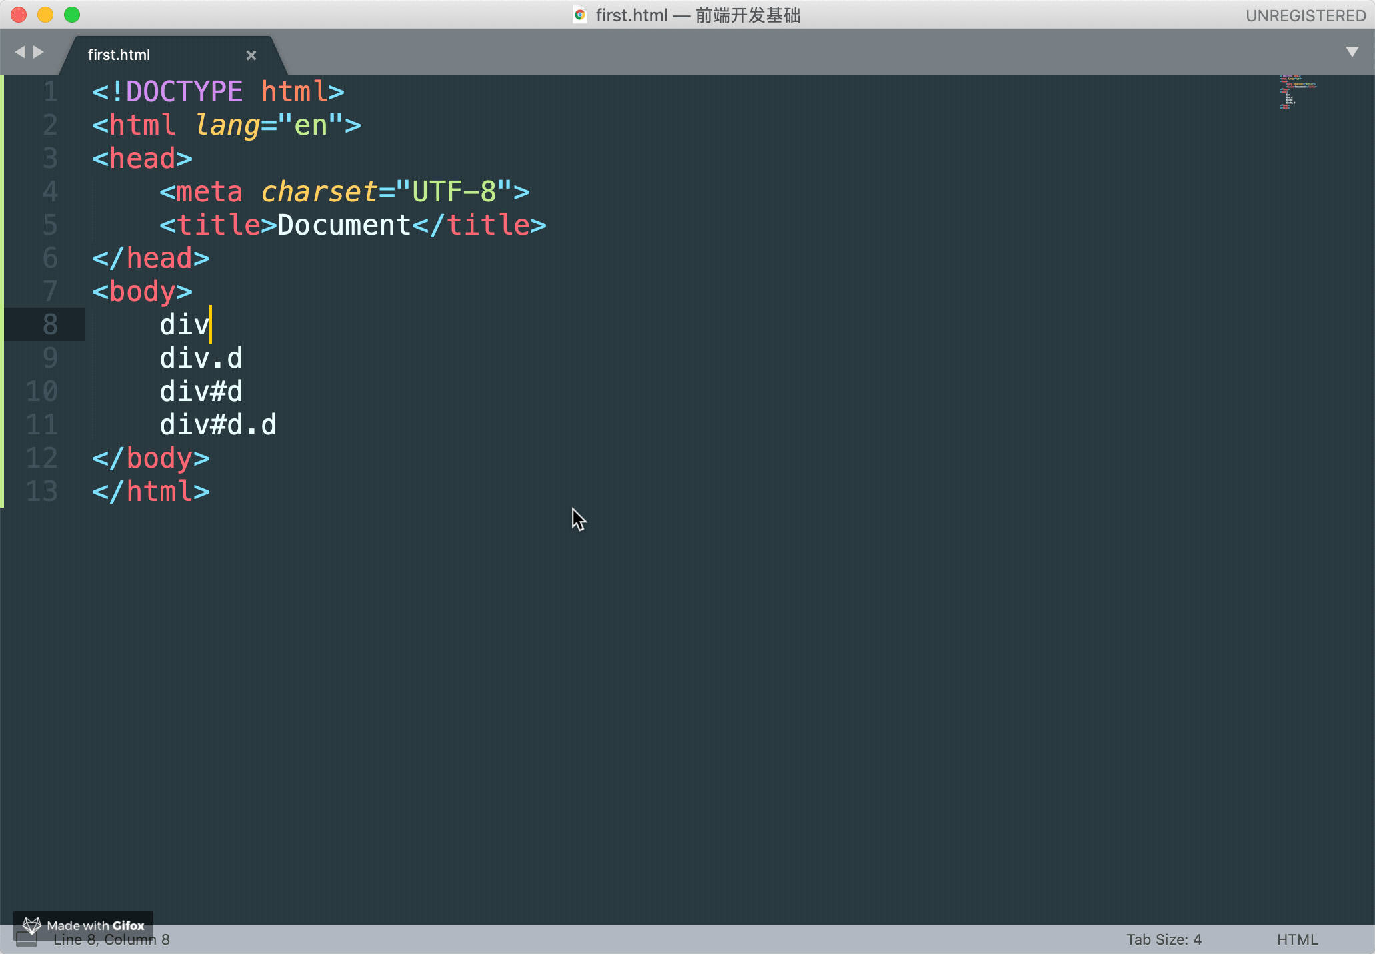The height and width of the screenshot is (954, 1375).
Task: Click the Document text inside title tag
Action: [344, 225]
